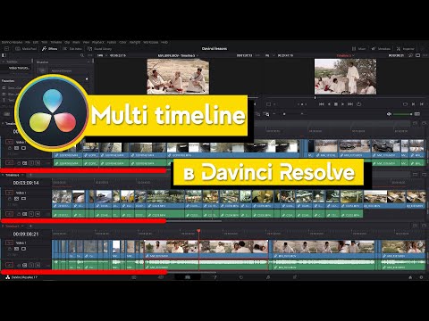Viewport: 429px width, 321px height.
Task: Toggle auto select on Video 1 in 00:03:09:14 timeline
Action: point(17,198)
